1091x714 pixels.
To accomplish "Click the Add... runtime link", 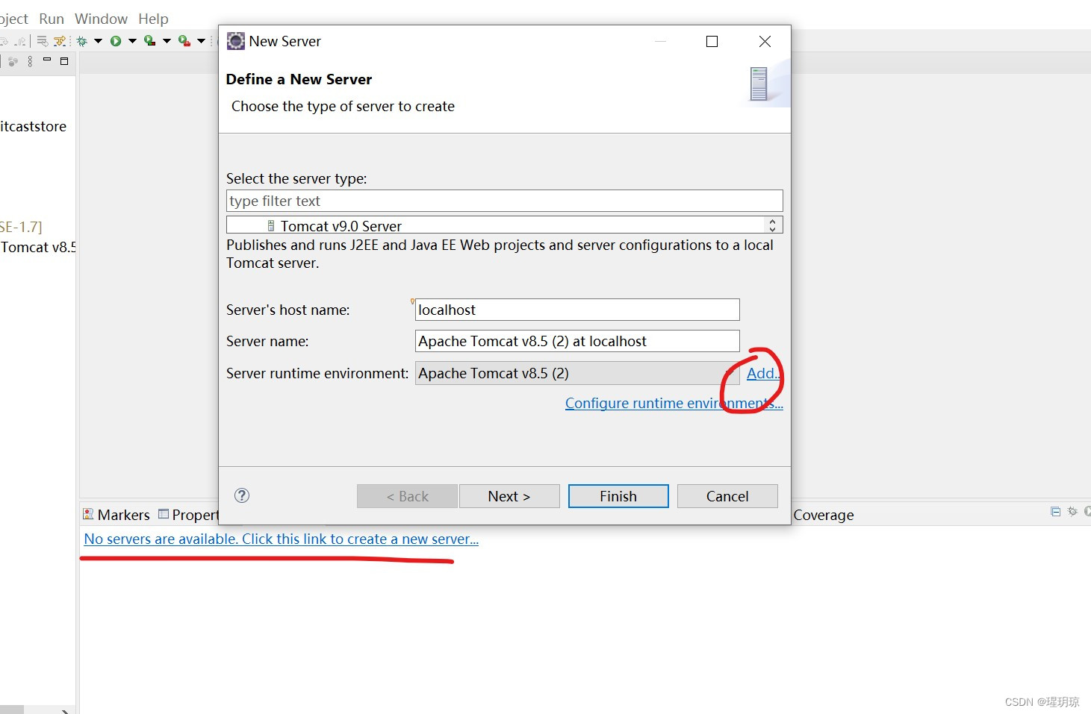I will click(763, 373).
